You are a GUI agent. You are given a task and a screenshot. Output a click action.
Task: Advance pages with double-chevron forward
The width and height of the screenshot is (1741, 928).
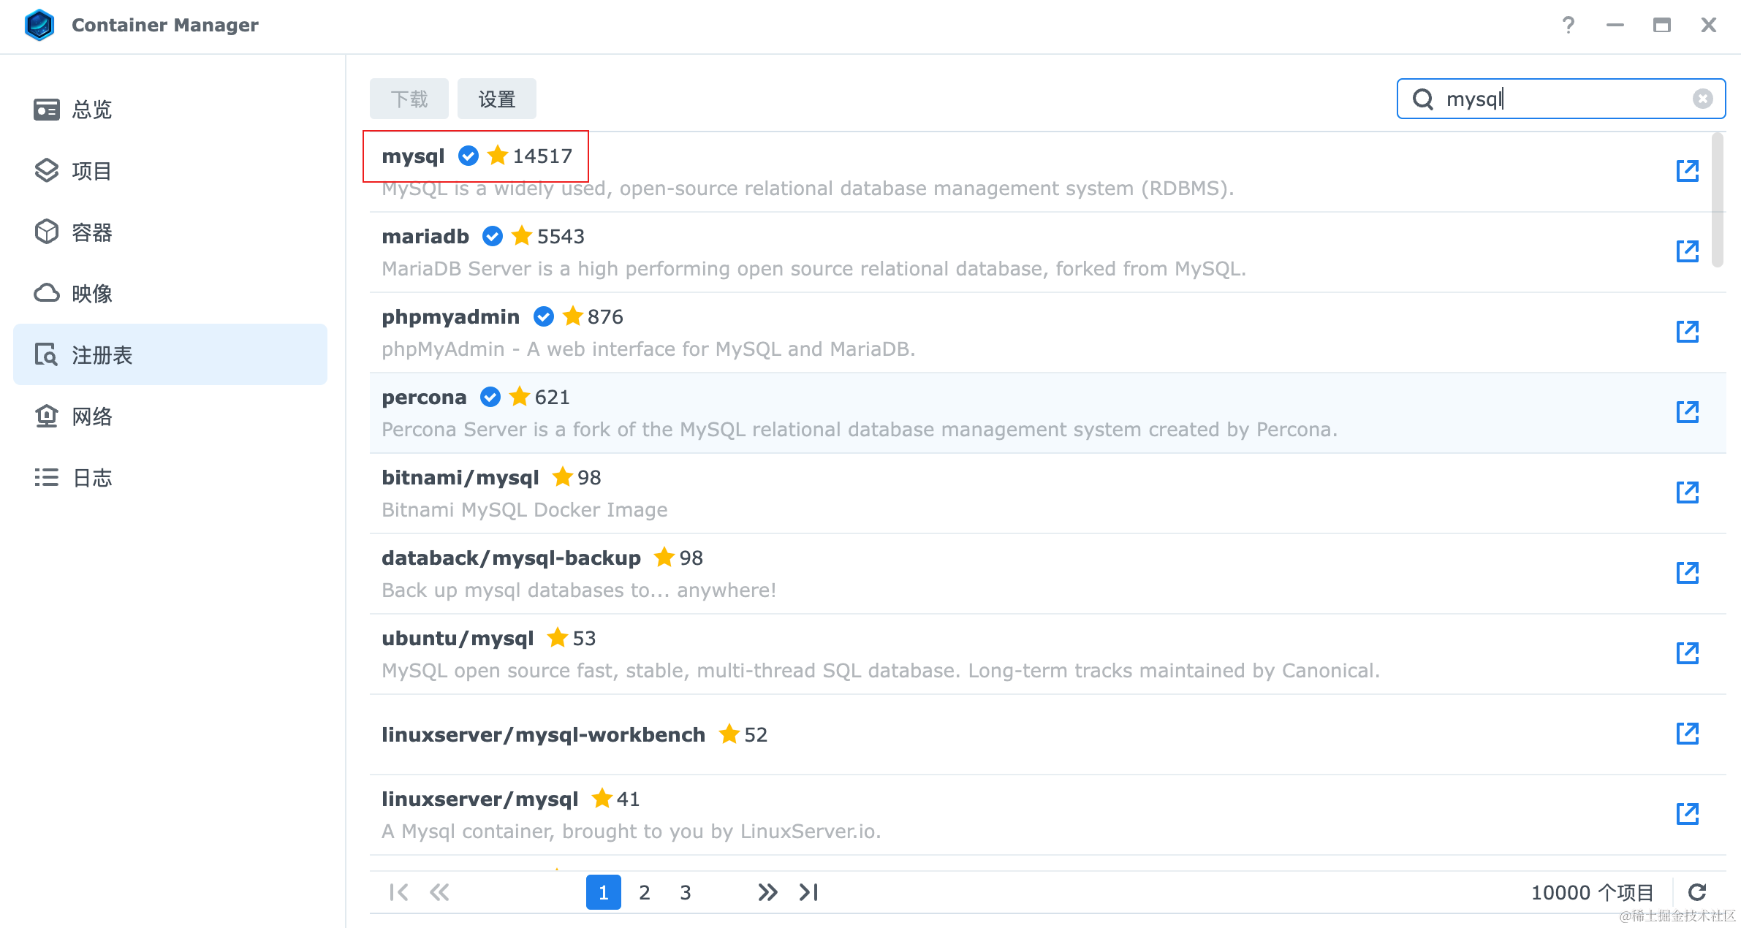point(767,892)
